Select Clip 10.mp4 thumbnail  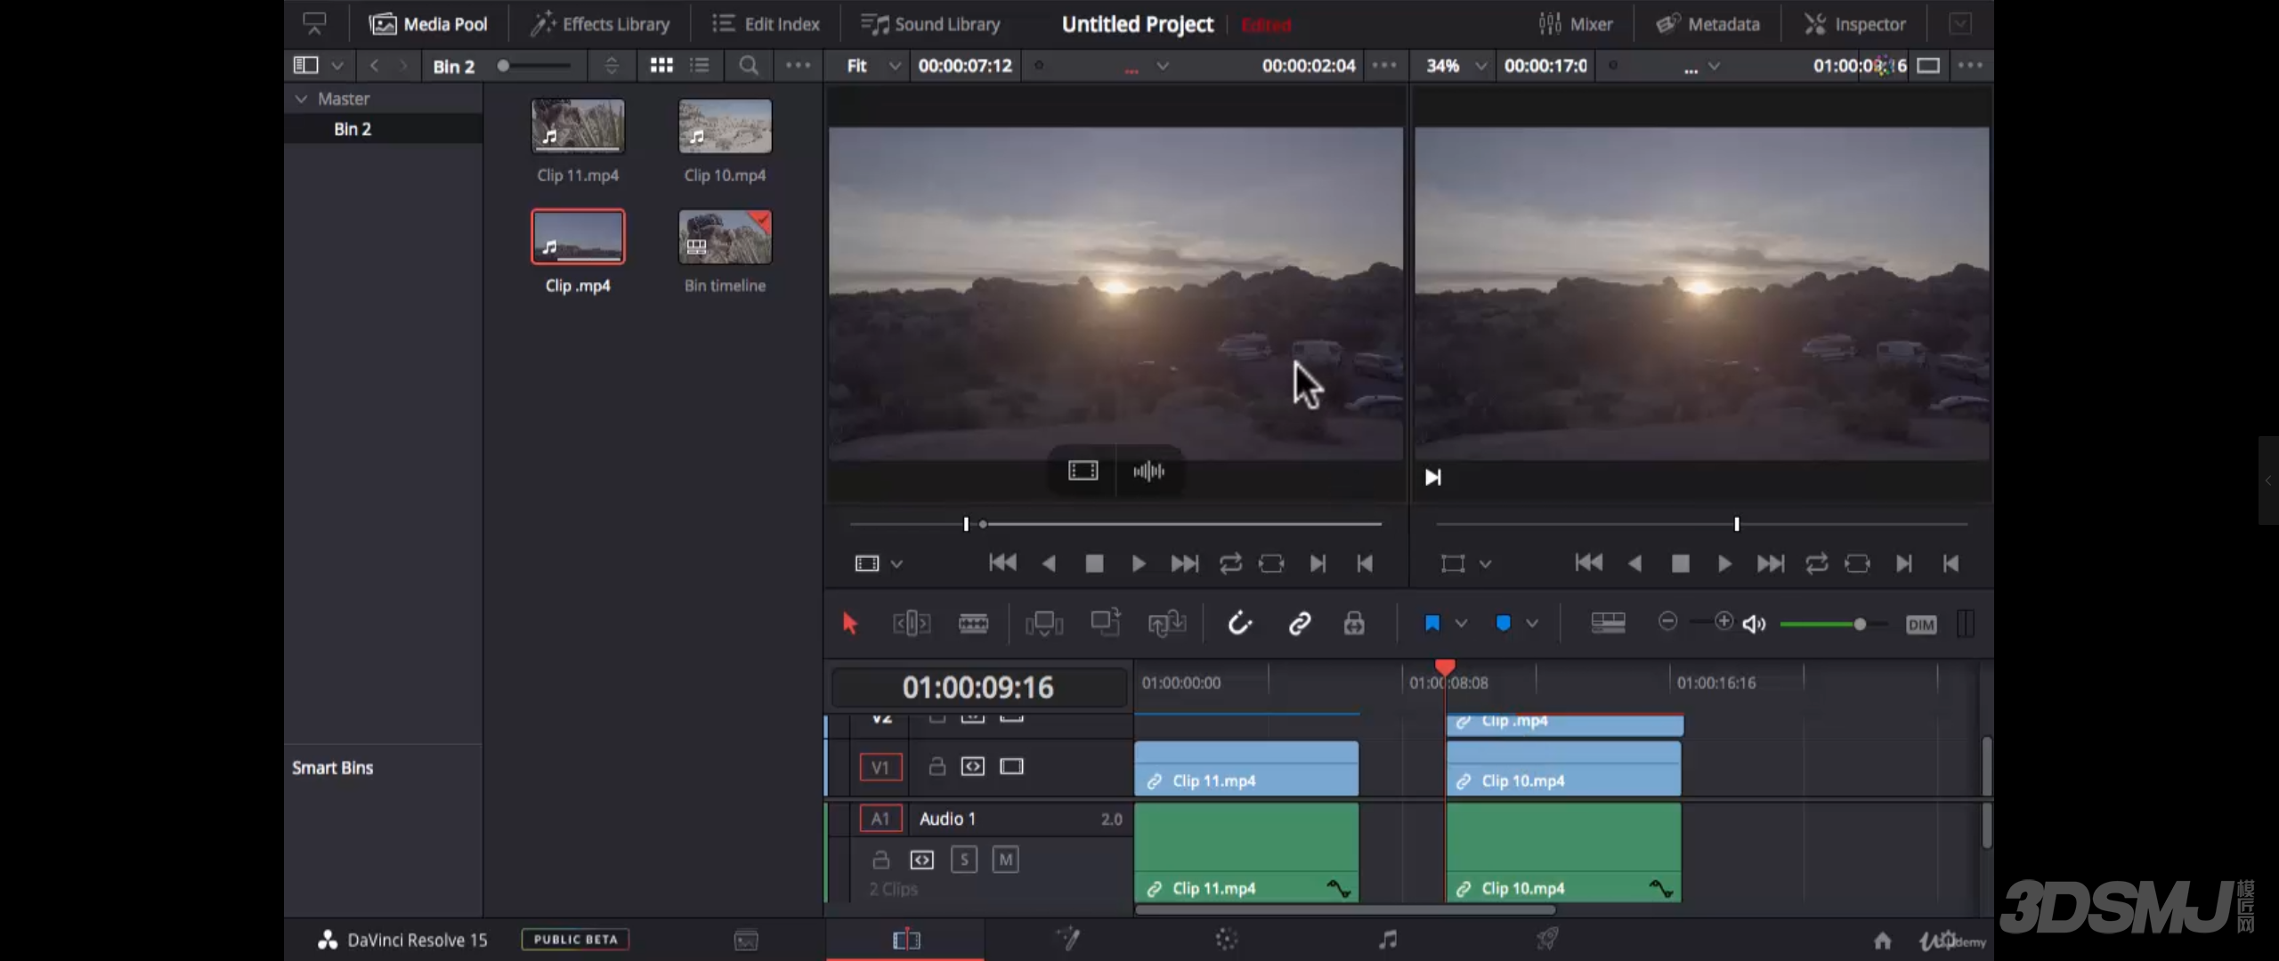tap(725, 126)
